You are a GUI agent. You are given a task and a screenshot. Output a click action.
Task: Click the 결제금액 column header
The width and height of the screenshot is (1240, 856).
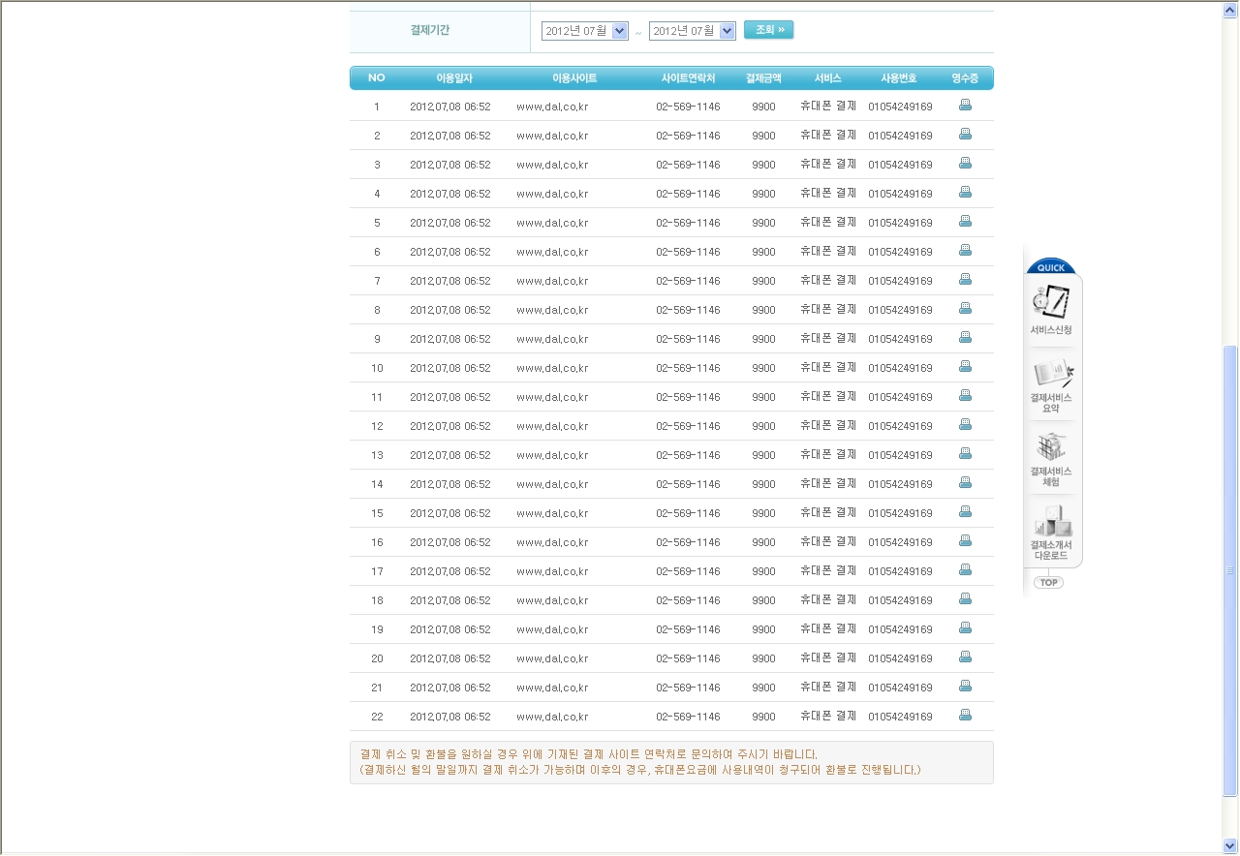[763, 78]
